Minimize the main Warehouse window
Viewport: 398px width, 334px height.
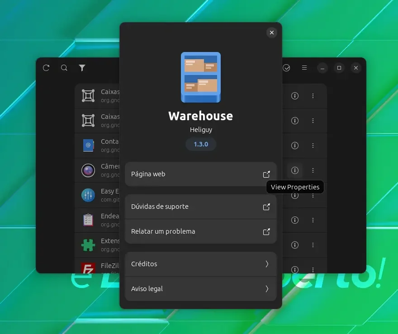(x=322, y=68)
